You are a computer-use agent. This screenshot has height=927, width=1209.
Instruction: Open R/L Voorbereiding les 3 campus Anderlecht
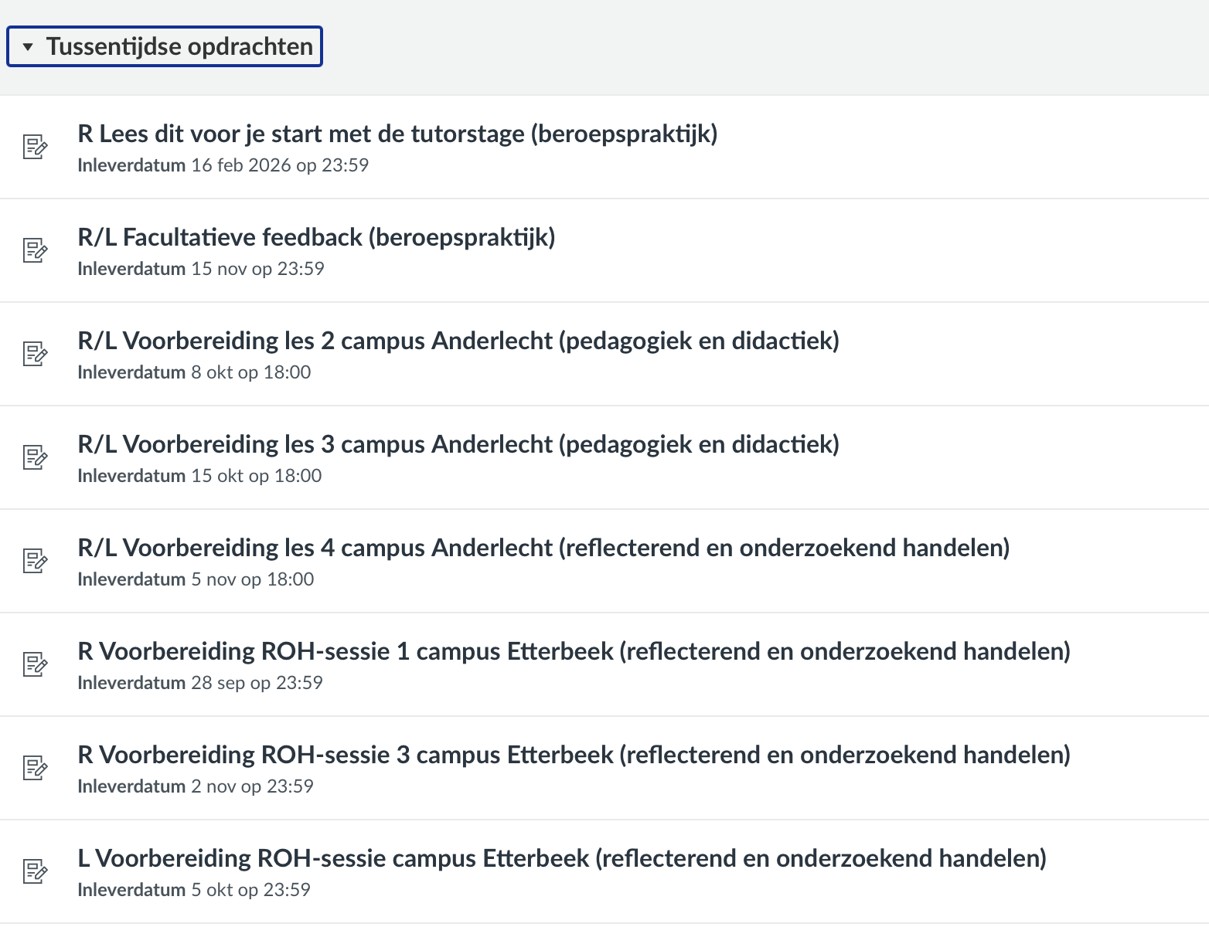pos(458,444)
